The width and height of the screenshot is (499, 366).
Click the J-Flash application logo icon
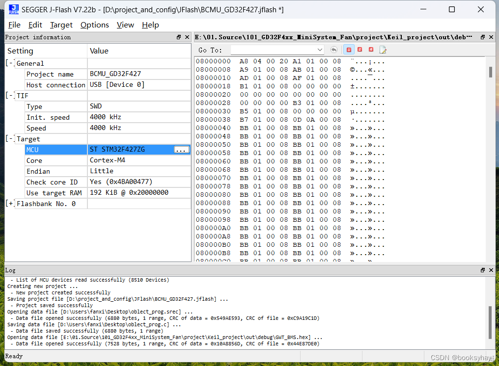pyautogui.click(x=14, y=9)
